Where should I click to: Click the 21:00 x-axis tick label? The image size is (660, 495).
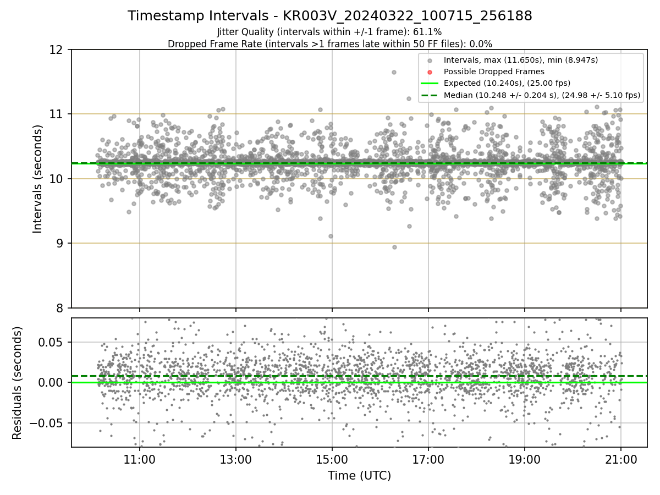pos(621,459)
